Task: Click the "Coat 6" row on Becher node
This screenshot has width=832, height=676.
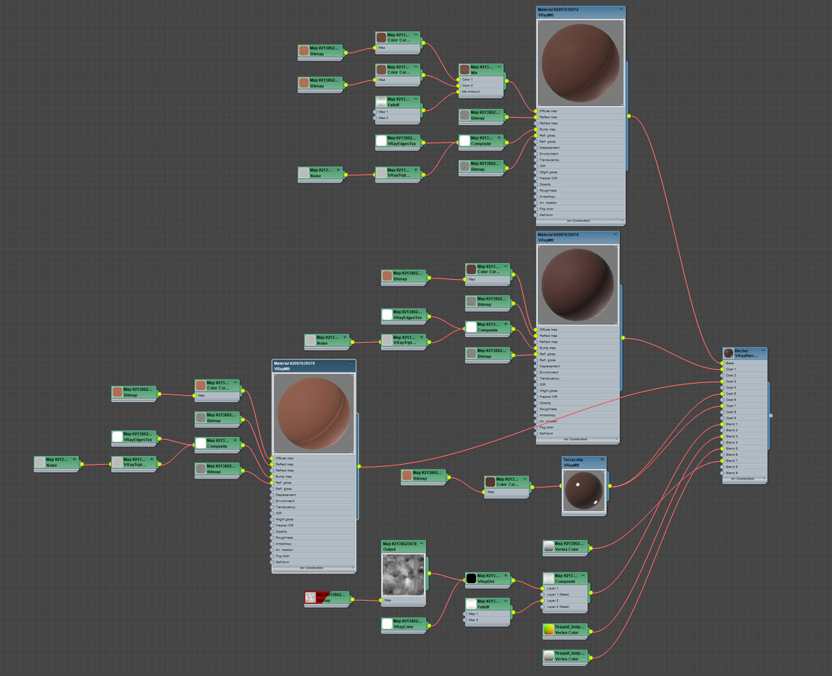Action: (744, 400)
